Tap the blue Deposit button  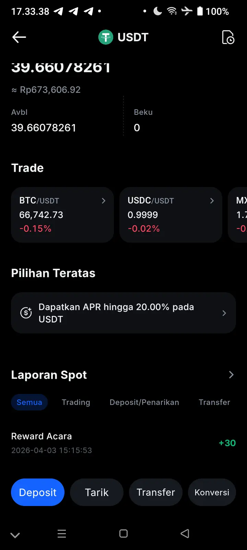(x=38, y=492)
